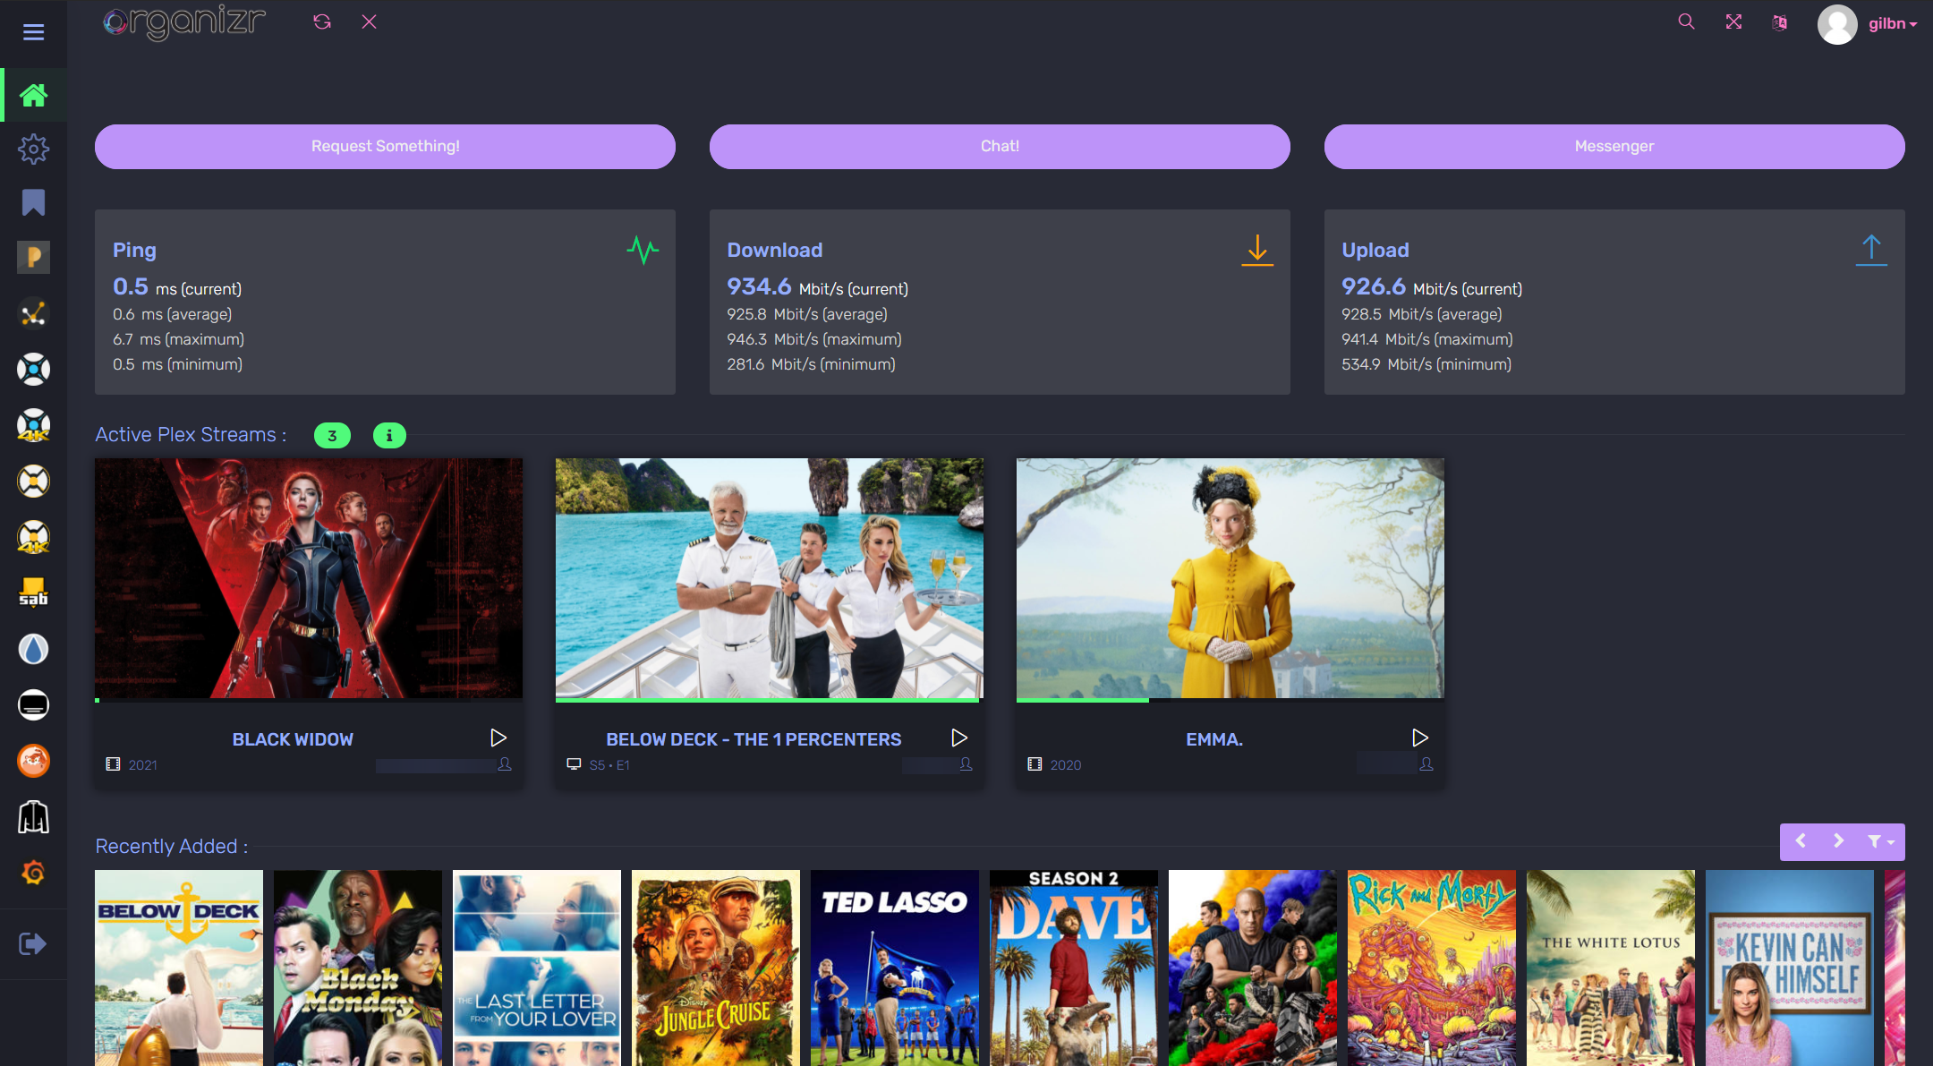Click Black Widow stream progress bar
The height and width of the screenshot is (1066, 1933).
pos(309,700)
